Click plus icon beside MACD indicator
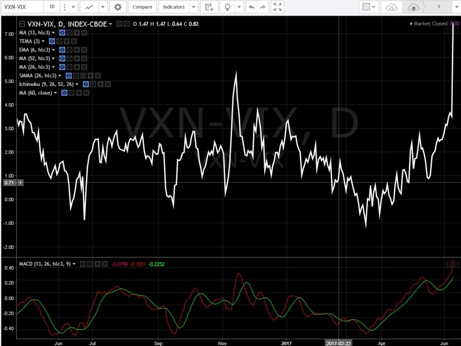This screenshot has height=346, width=461. (x=98, y=264)
